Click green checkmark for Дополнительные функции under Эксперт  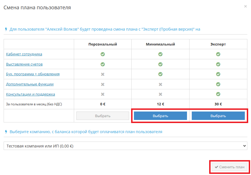tap(218, 84)
